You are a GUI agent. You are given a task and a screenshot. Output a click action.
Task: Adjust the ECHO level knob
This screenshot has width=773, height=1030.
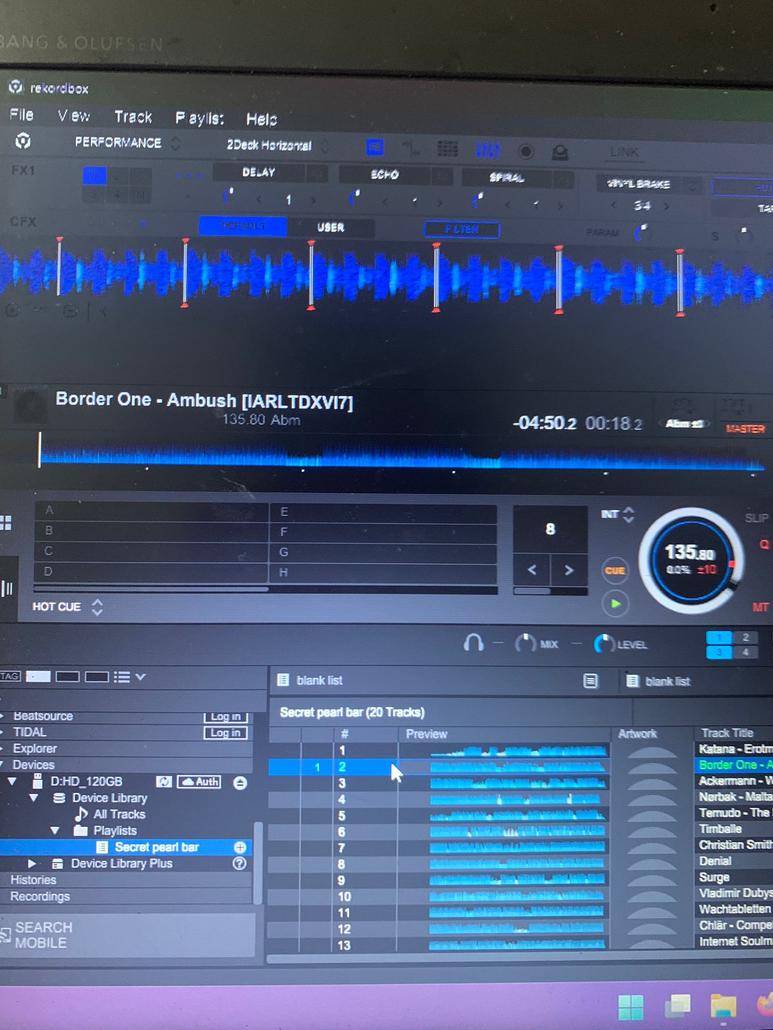tap(355, 198)
